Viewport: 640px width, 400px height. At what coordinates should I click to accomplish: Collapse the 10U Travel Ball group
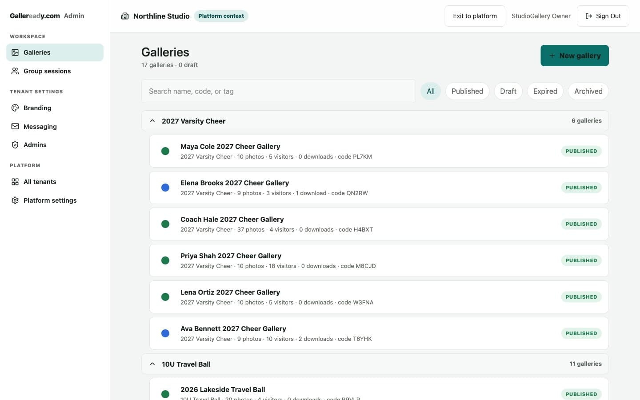pos(152,364)
